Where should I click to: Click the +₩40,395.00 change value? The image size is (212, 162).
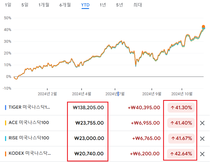coord(144,108)
